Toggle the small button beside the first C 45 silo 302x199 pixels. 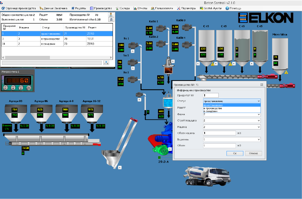pyautogui.click(x=197, y=63)
